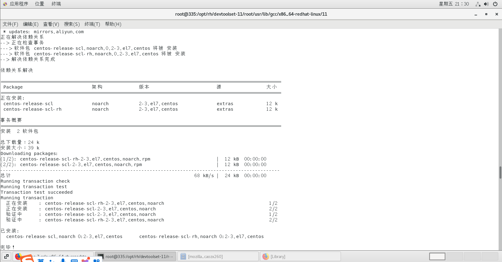Click the 'Package' column header
Image resolution: width=502 pixels, height=262 pixels.
point(13,87)
